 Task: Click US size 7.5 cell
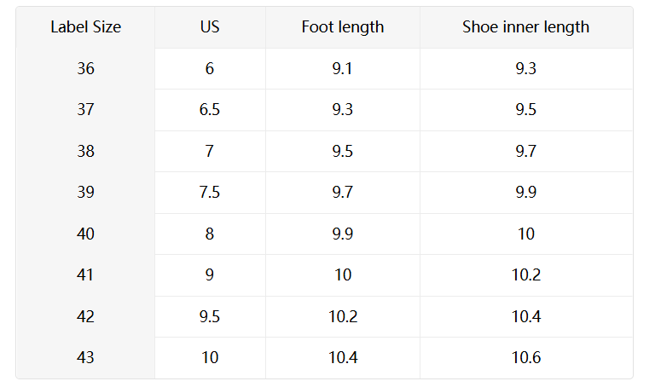(210, 193)
